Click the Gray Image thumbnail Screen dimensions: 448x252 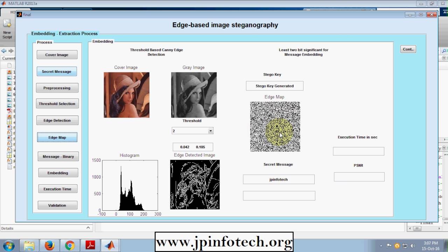[x=194, y=95]
